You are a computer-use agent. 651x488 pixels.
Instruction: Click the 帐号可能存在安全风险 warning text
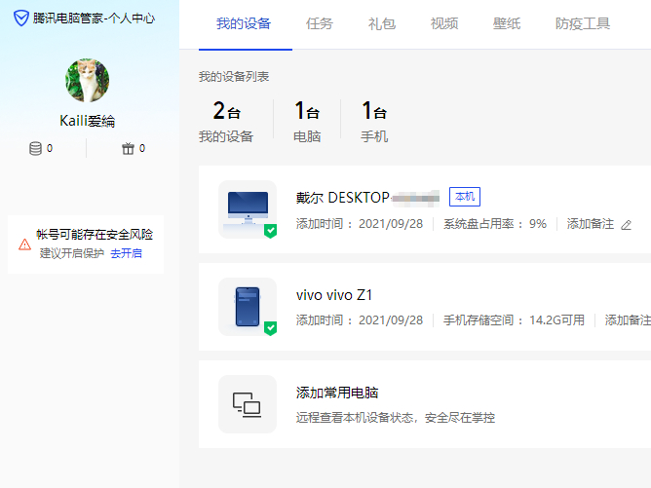coord(95,235)
